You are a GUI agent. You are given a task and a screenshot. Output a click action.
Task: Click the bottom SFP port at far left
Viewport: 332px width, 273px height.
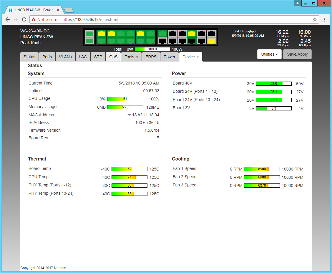[x=89, y=41]
